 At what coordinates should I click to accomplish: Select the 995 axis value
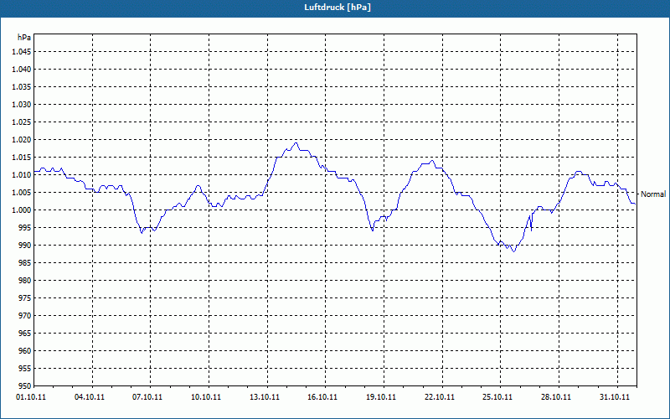point(25,227)
